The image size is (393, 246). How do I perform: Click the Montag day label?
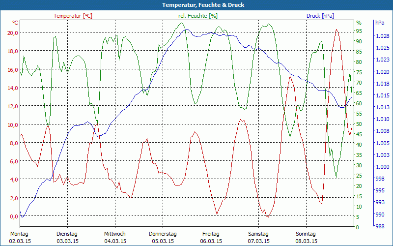[x=19, y=234]
